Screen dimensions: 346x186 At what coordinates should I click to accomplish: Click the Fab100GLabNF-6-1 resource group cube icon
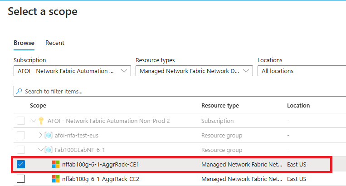point(49,150)
